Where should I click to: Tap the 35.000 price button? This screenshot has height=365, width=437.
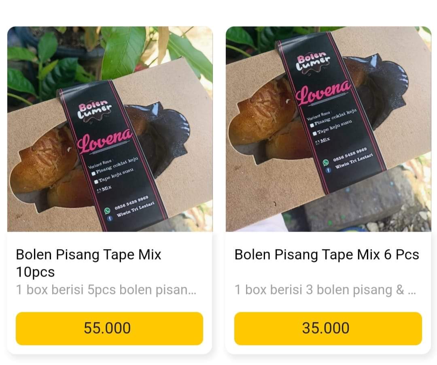click(x=328, y=329)
